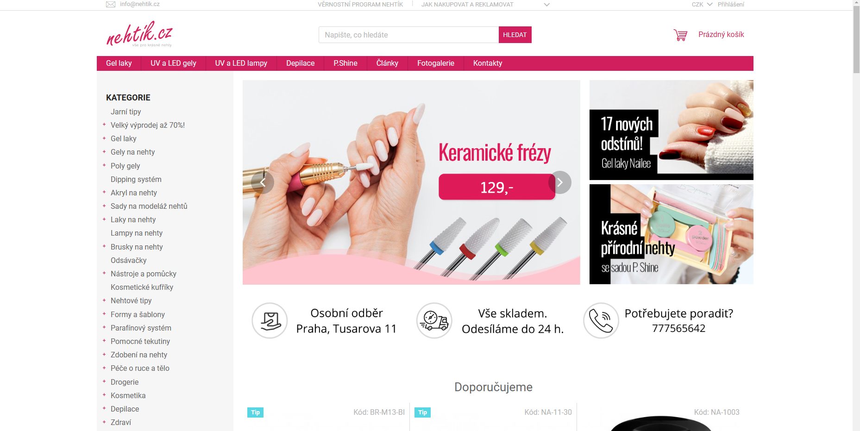Image resolution: width=860 pixels, height=431 pixels.
Task: Open the Fotogalerie menu tab
Action: [x=435, y=63]
